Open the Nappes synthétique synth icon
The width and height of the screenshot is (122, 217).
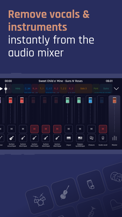click(x=80, y=138)
